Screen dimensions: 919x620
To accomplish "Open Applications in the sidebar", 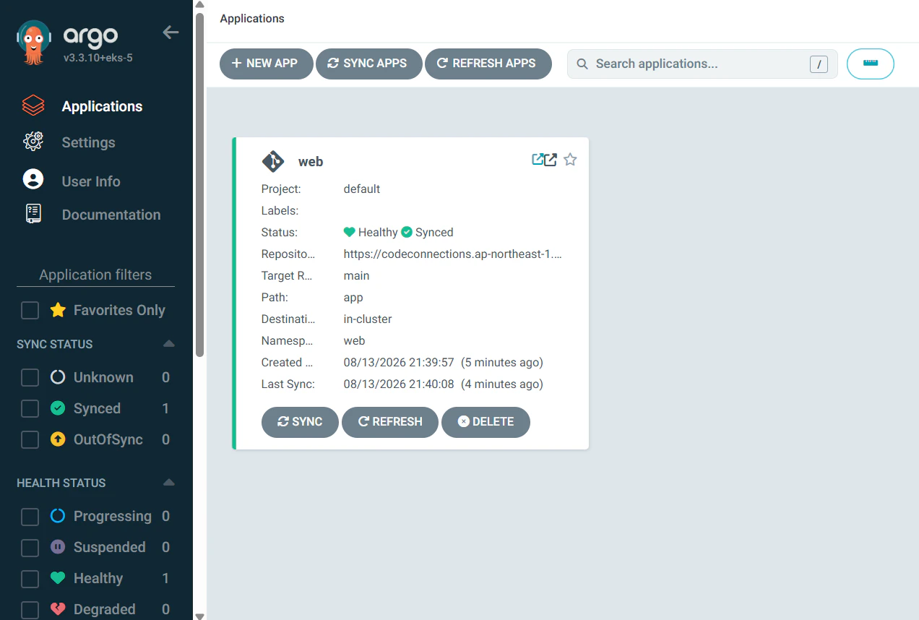I will click(x=102, y=106).
